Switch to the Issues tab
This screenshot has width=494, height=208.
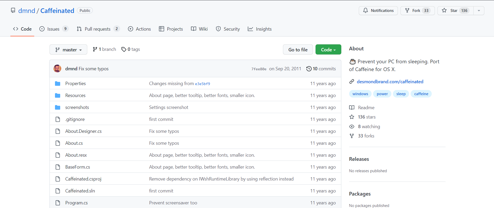[53, 29]
